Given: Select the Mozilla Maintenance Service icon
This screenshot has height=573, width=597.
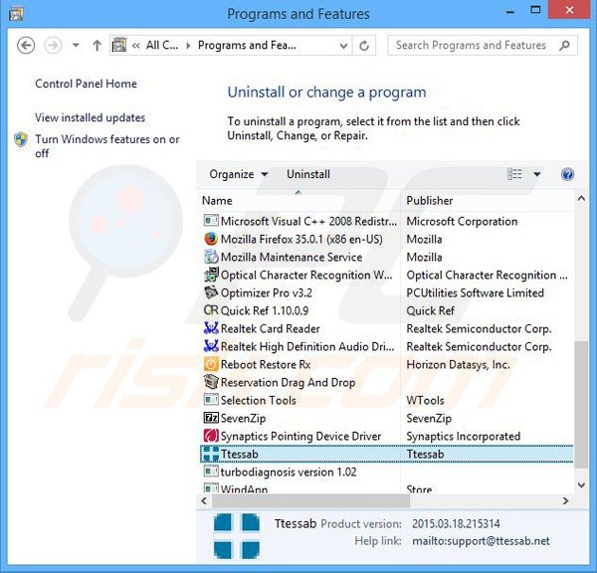Looking at the screenshot, I should [x=211, y=257].
